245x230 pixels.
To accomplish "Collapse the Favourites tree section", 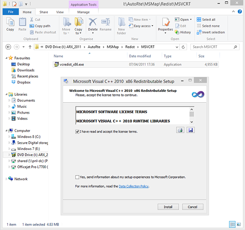I will coord(6,58).
